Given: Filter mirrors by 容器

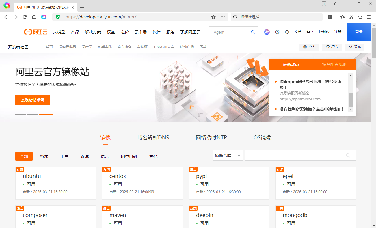Looking at the screenshot, I should (44, 156).
